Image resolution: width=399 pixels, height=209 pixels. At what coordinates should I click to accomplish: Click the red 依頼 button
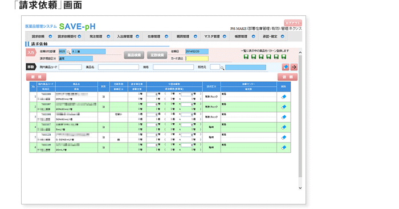(287, 77)
